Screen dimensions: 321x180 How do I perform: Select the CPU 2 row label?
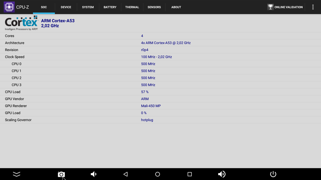pos(16,78)
